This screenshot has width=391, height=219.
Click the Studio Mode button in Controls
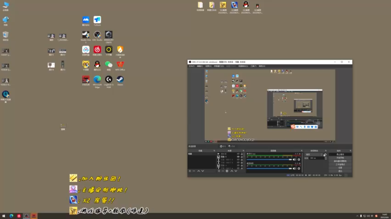[340, 164]
